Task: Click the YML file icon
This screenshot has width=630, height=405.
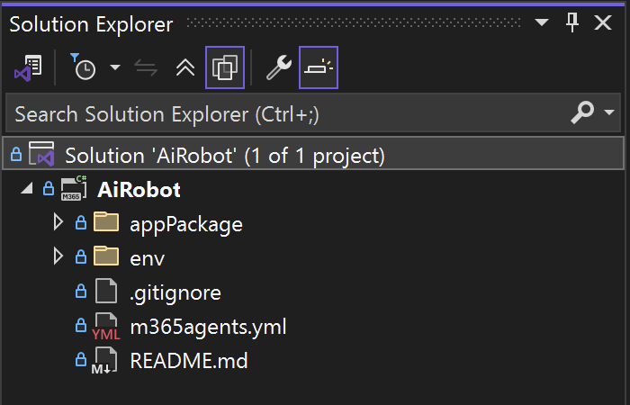Action: [x=105, y=326]
